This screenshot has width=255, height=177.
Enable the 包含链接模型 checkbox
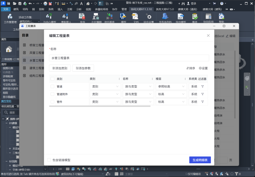[x=49, y=160]
